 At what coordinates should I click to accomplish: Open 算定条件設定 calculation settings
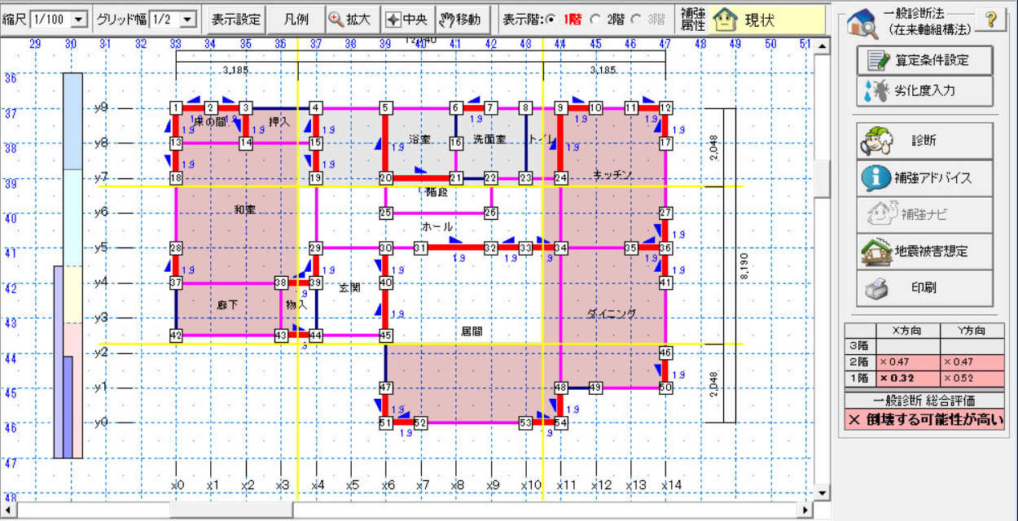(x=924, y=60)
